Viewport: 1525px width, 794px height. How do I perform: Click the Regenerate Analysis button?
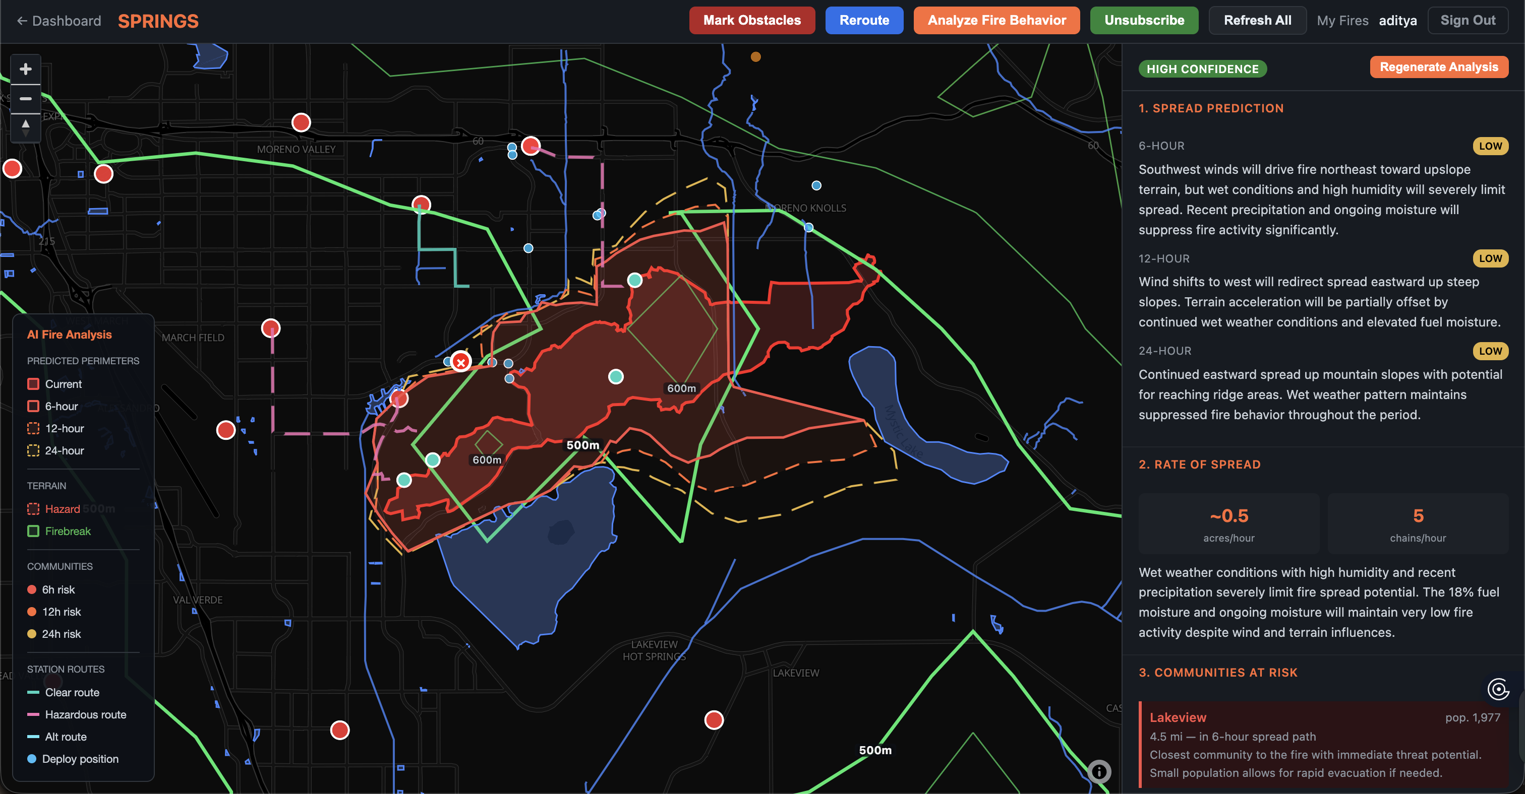[x=1439, y=67]
